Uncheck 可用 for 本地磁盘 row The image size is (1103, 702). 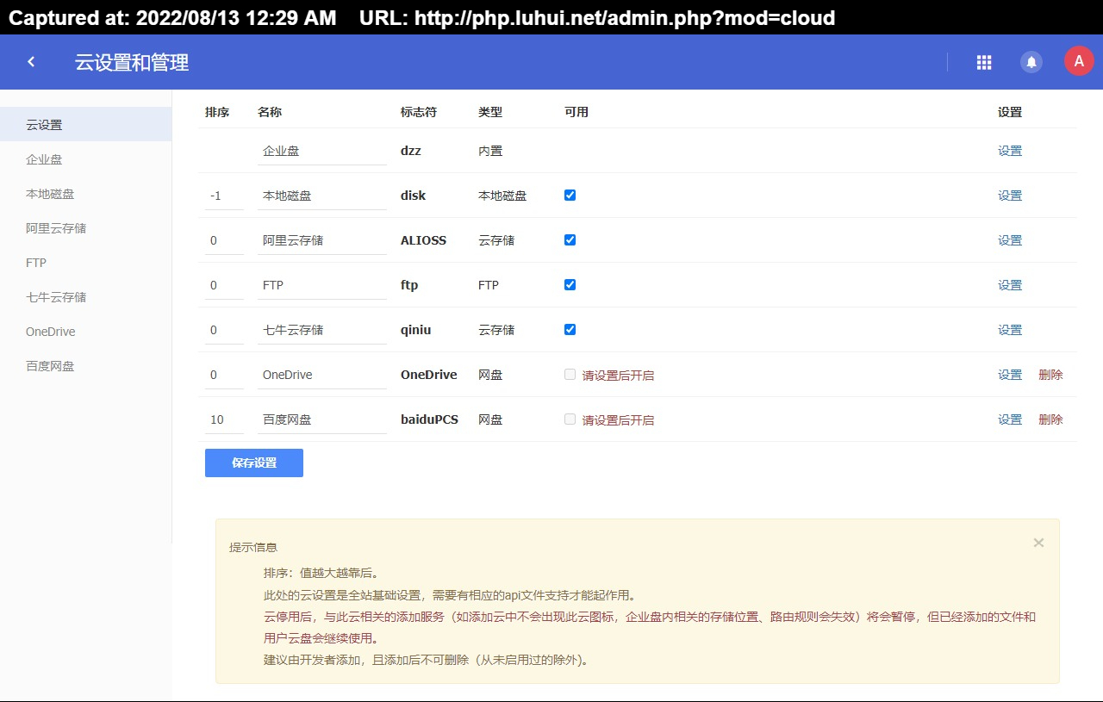pyautogui.click(x=570, y=195)
